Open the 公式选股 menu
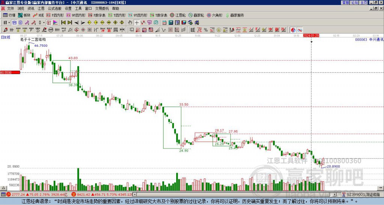The width and height of the screenshot is (384, 205). (55, 9)
